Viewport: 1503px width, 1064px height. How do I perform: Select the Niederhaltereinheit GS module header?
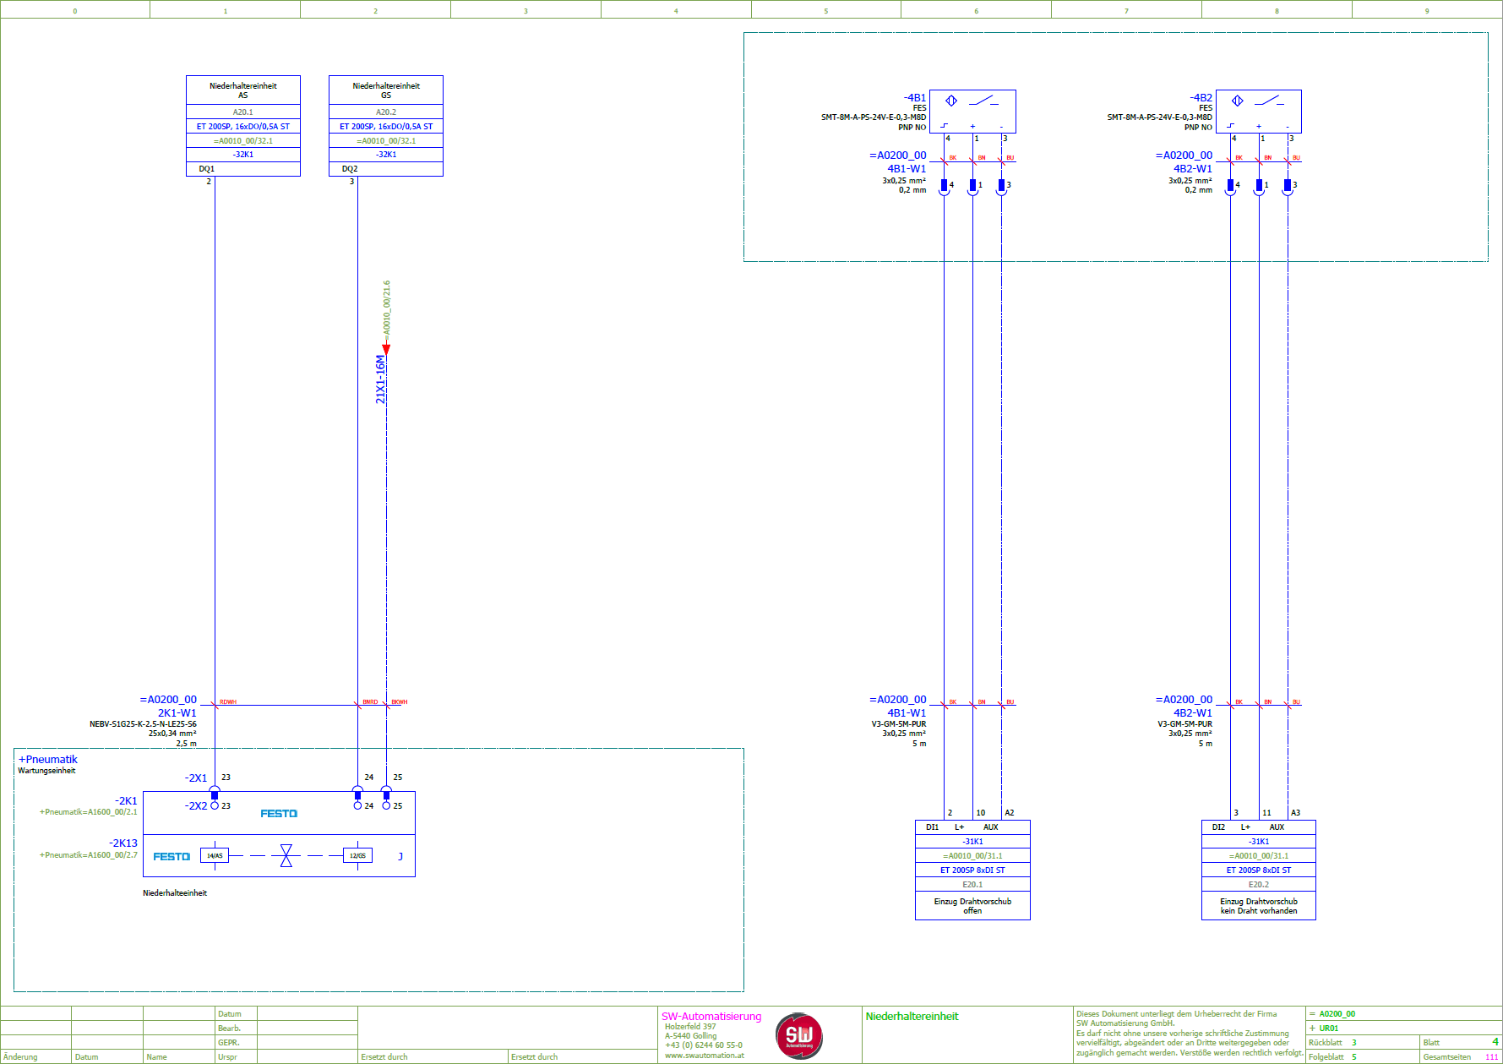click(386, 90)
